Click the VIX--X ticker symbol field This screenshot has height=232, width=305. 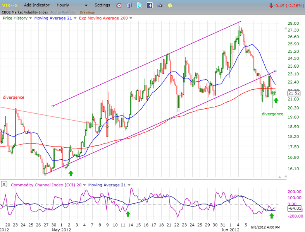pyautogui.click(x=10, y=5)
